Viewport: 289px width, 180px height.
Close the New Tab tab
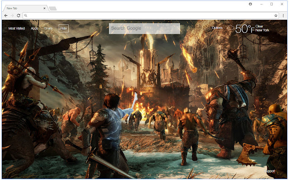click(44, 8)
